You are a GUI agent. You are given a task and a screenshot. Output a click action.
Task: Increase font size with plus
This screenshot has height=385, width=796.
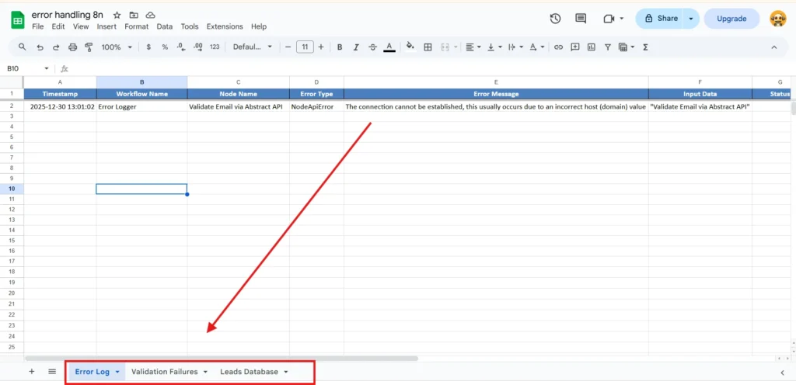[x=321, y=47]
